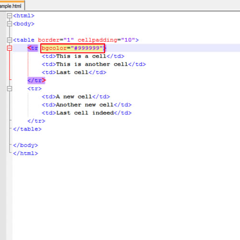Click the highlighted closing /tr tag

pyautogui.click(x=36, y=80)
